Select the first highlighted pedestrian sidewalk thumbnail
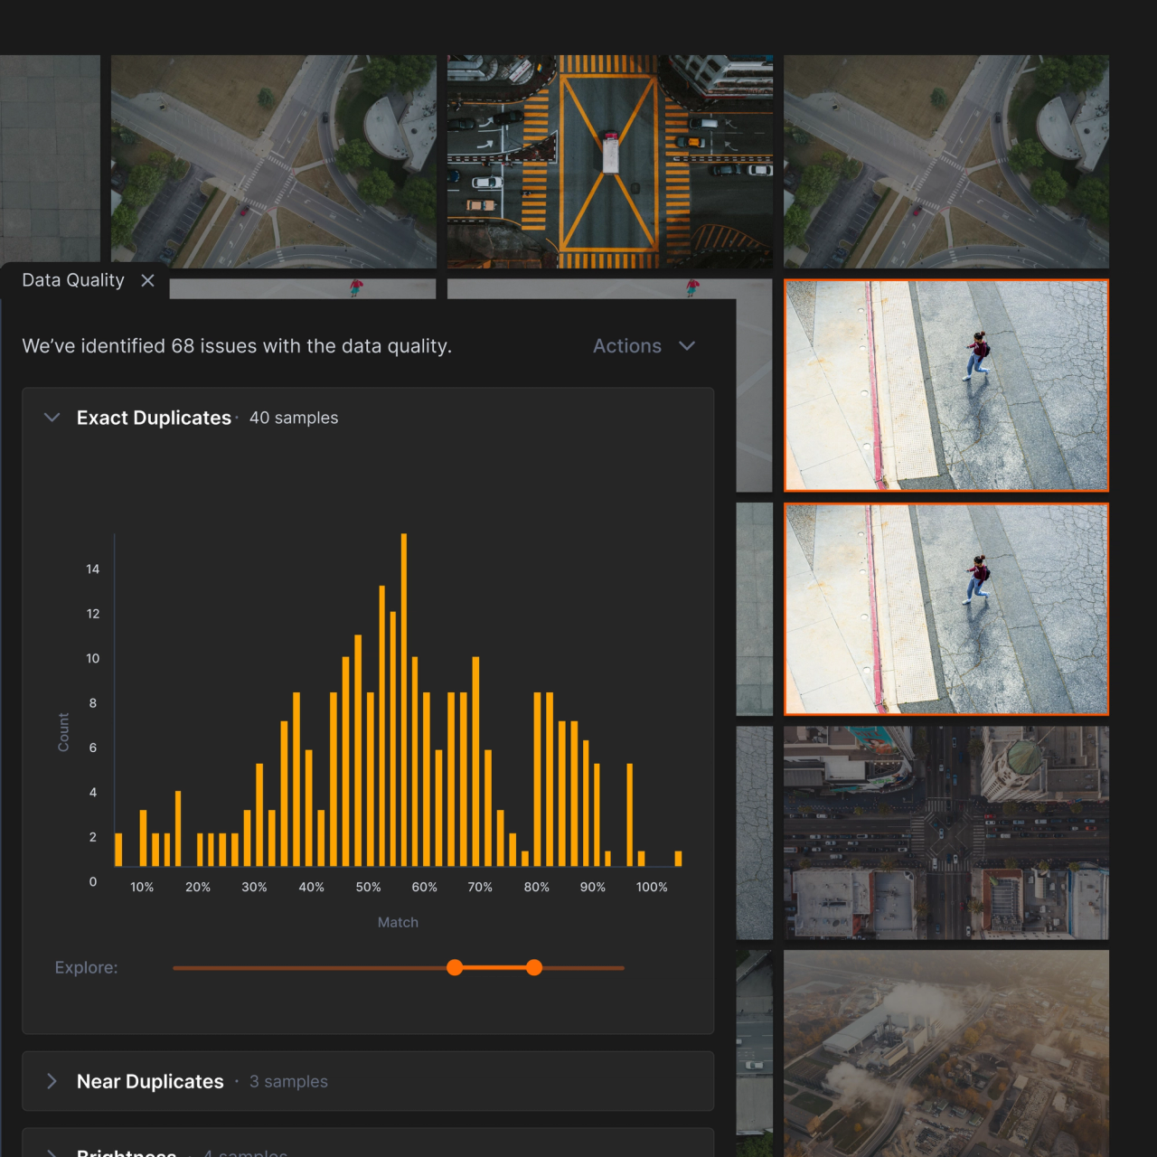1157x1157 pixels. (x=946, y=386)
